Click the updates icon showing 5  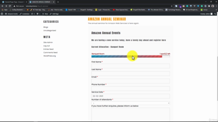[33, 14]
